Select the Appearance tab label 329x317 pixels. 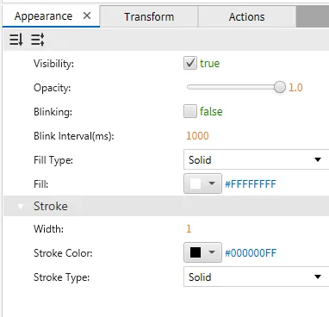43,16
